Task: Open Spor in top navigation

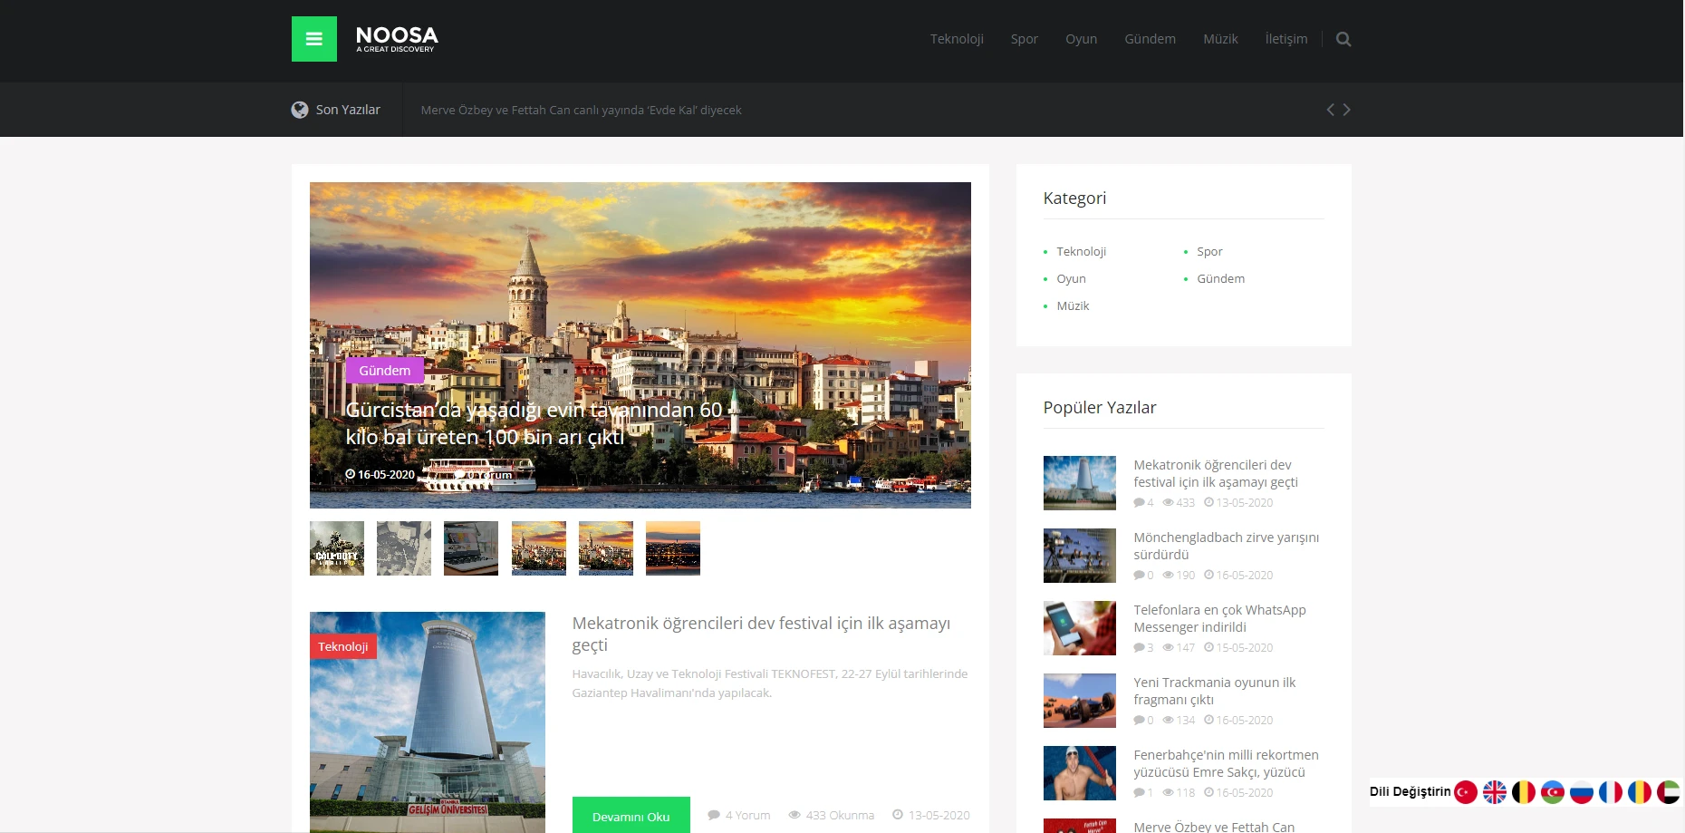Action: [1025, 39]
